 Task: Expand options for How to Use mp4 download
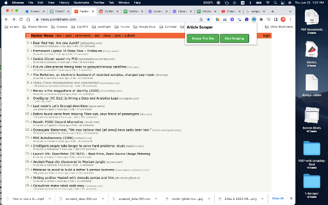click(50, 199)
